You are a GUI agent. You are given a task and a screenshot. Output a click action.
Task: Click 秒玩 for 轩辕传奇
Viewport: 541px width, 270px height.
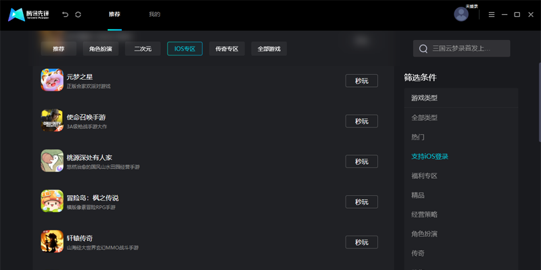pos(362,242)
